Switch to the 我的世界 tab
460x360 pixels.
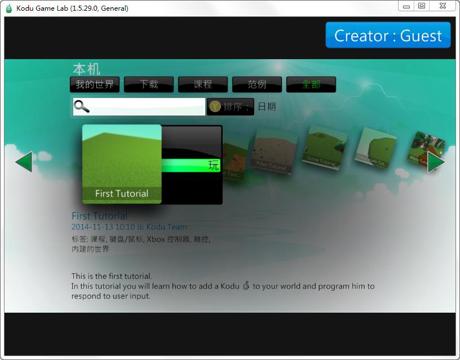coord(94,84)
